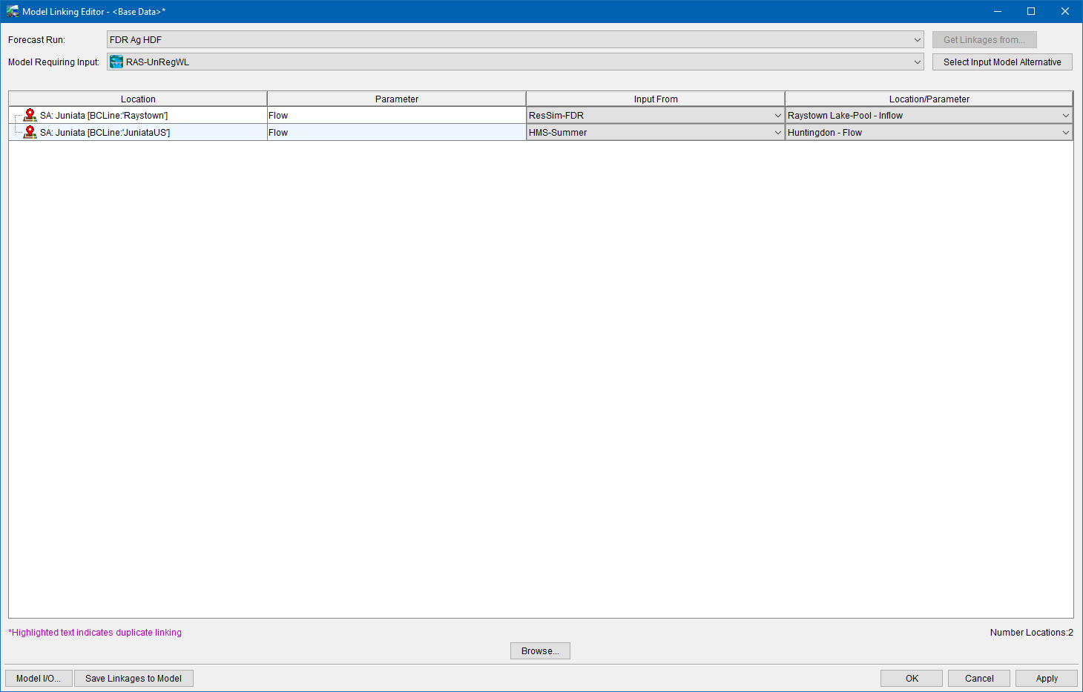Click Save Linkages to Model
This screenshot has height=692, width=1083.
[x=134, y=679]
